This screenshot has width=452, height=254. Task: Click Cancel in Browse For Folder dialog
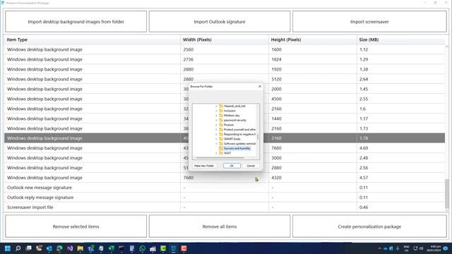pyautogui.click(x=251, y=166)
